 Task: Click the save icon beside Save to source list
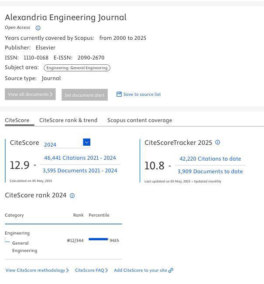pyautogui.click(x=119, y=94)
